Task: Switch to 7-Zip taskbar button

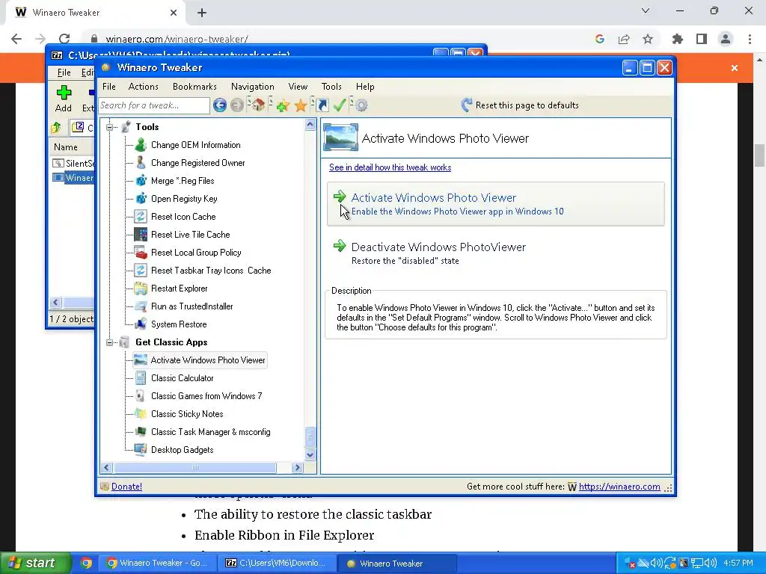Action: [276, 564]
